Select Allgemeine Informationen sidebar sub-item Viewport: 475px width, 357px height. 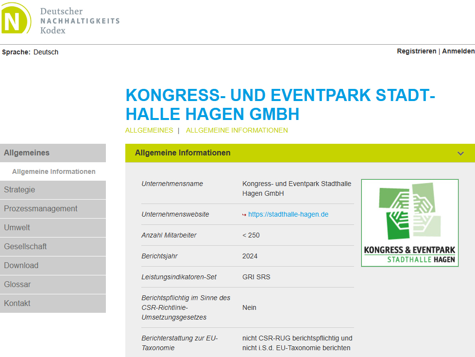click(53, 171)
